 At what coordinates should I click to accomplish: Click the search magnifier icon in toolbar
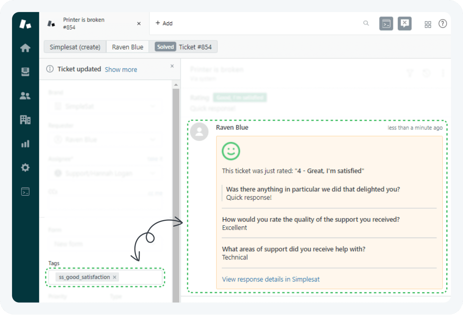(366, 23)
